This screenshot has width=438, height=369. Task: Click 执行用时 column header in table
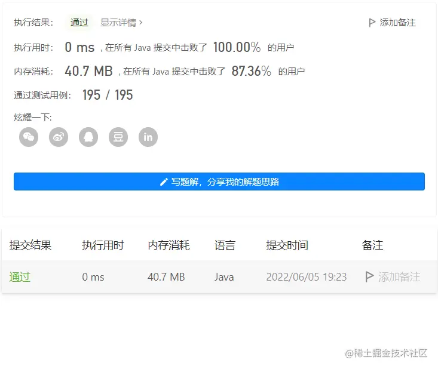[x=103, y=245]
